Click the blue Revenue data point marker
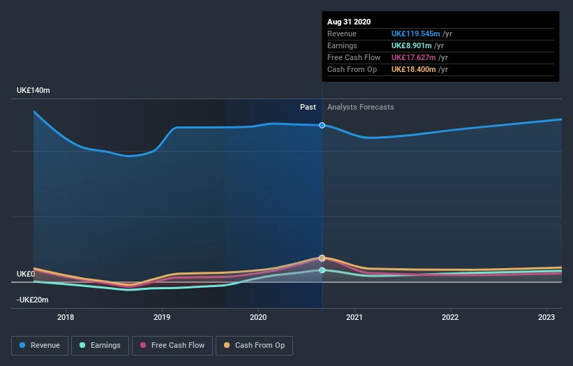Viewport: 573px width, 366px height. click(322, 126)
